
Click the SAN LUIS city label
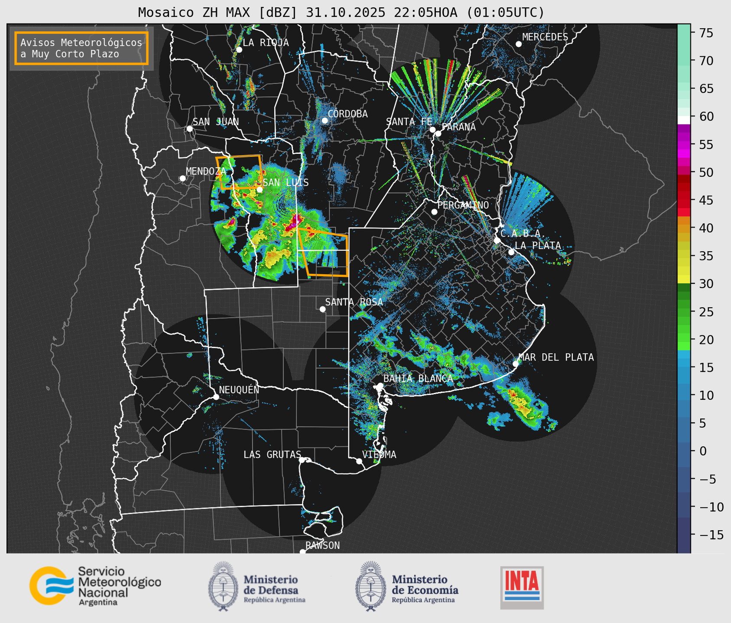click(x=286, y=182)
